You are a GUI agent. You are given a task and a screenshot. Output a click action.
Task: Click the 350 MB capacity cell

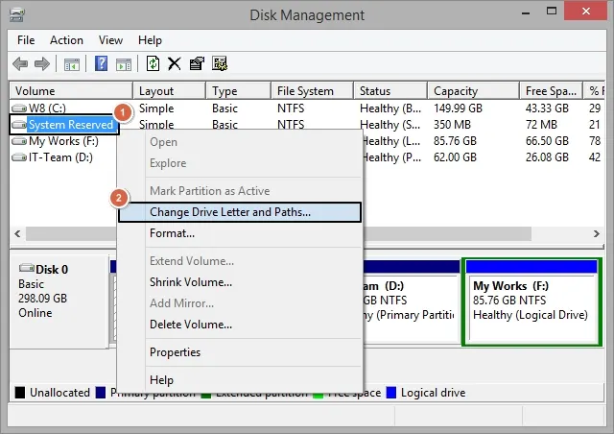pyautogui.click(x=452, y=125)
